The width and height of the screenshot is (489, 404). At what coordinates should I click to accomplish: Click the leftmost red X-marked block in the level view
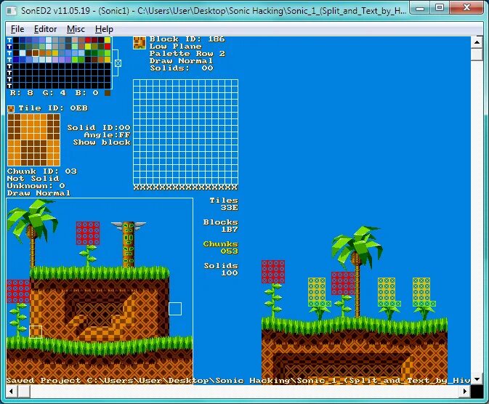pyautogui.click(x=273, y=272)
